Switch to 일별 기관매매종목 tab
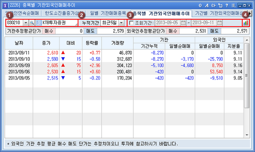 pos(108,13)
